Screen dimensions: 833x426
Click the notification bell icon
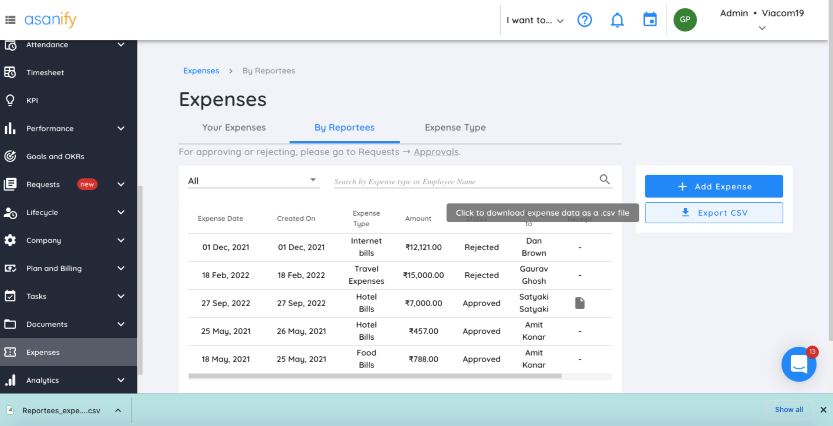617,20
